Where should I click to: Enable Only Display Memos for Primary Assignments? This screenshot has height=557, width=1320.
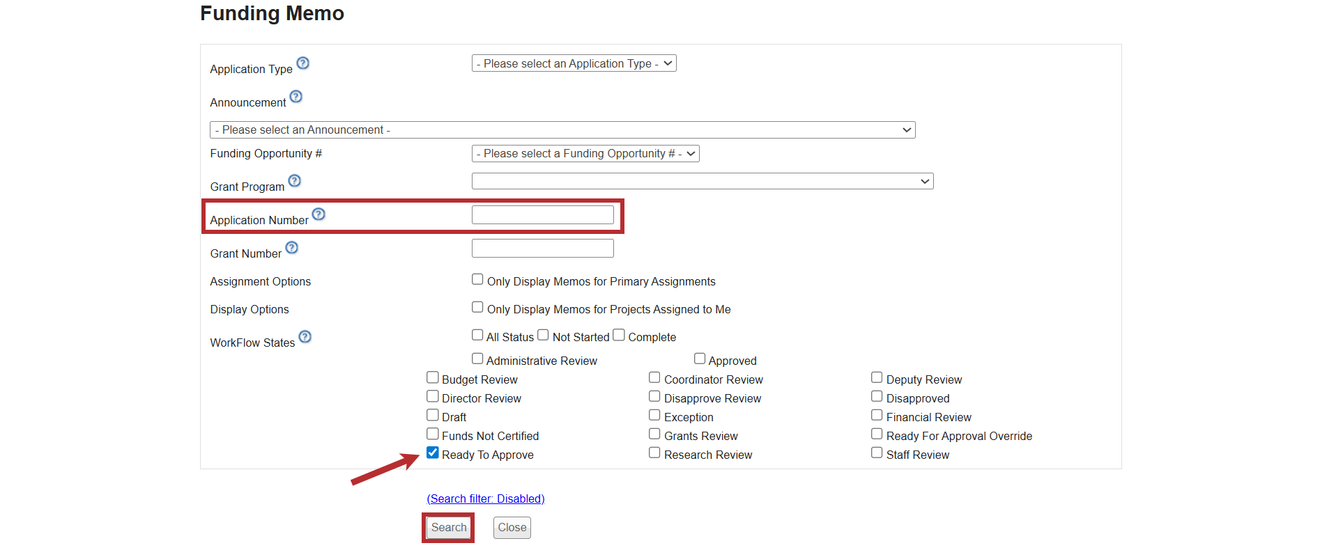click(477, 280)
